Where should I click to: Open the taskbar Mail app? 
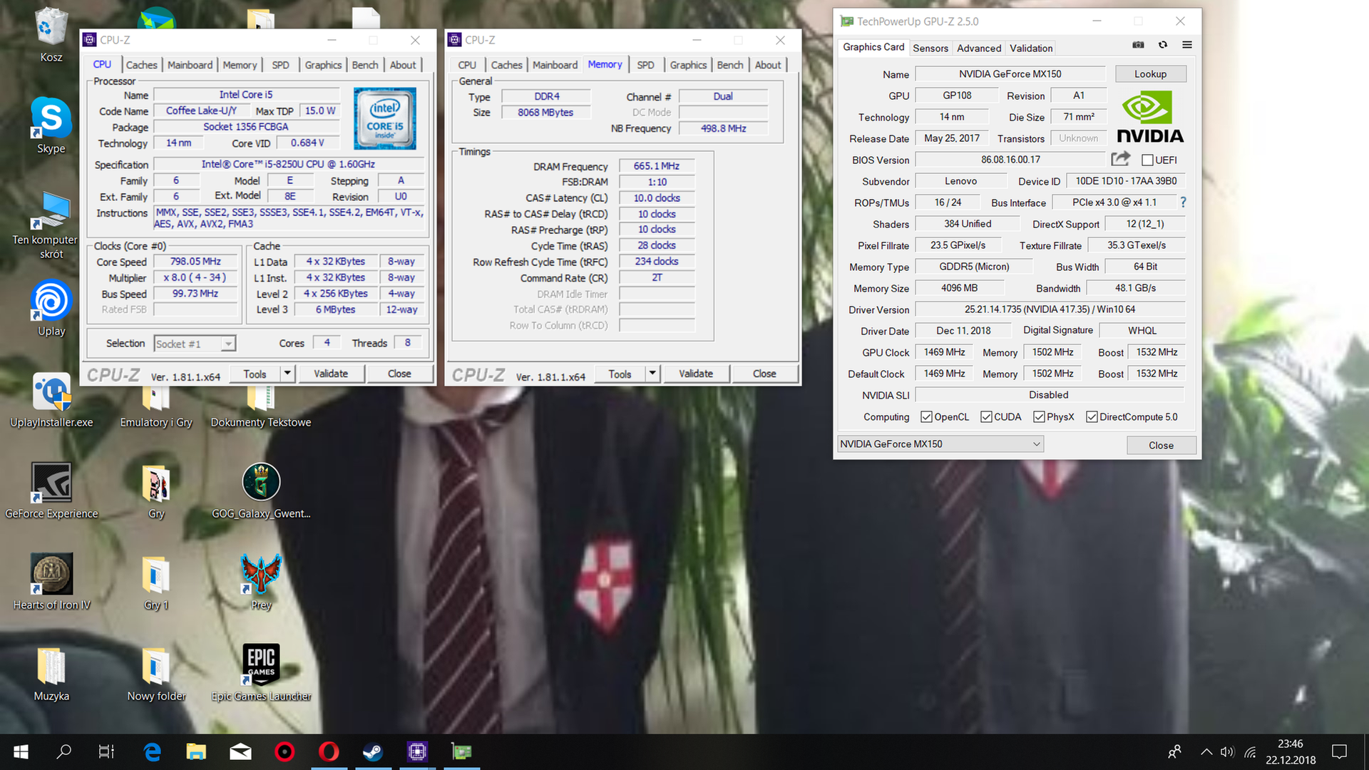[x=240, y=751]
